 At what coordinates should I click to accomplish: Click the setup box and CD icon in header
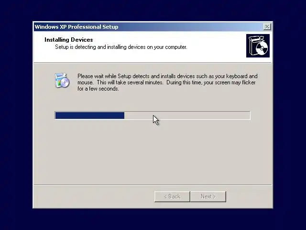[258, 46]
